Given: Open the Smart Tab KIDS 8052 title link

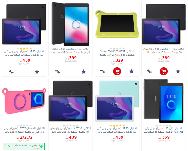Looking at the screenshot, I should click(x=117, y=53).
